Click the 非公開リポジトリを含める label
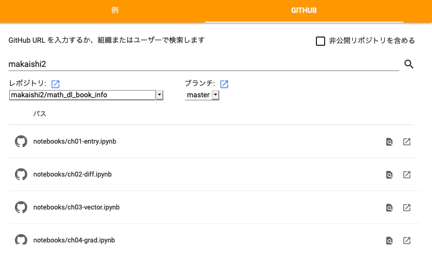 [372, 41]
